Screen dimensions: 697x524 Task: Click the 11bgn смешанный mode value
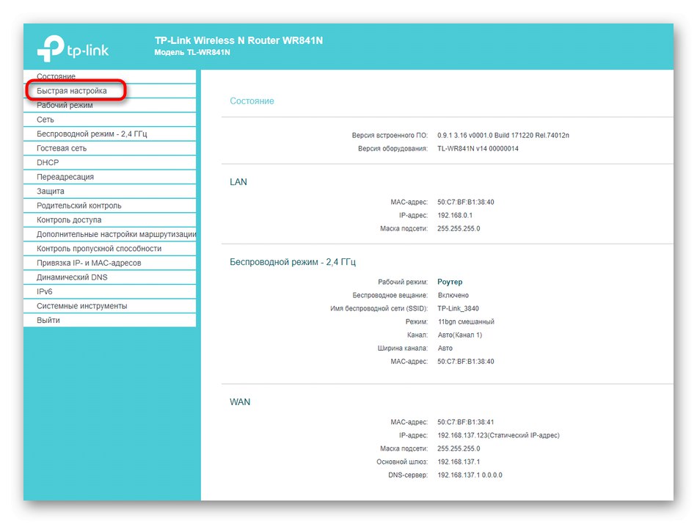click(x=466, y=321)
